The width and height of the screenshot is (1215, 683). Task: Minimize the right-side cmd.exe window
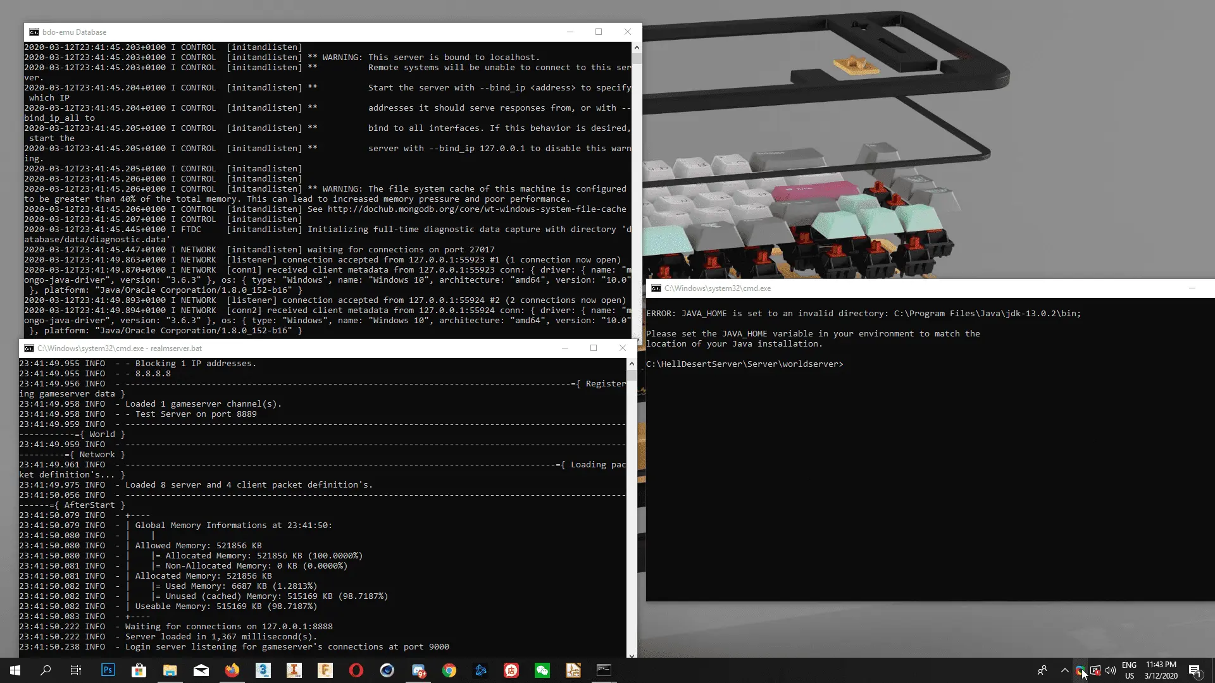[1192, 288]
